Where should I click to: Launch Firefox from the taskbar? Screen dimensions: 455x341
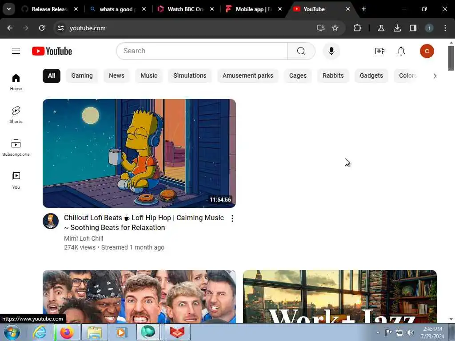[67, 332]
